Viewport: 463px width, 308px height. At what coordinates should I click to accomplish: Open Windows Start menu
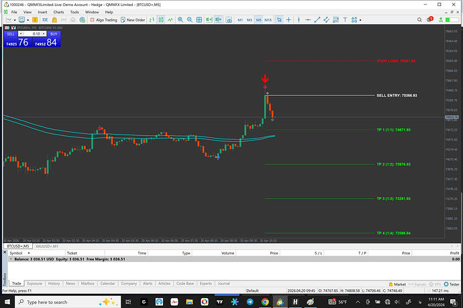(x=7, y=302)
